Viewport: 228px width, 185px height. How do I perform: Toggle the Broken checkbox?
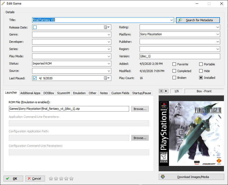coord(174,78)
